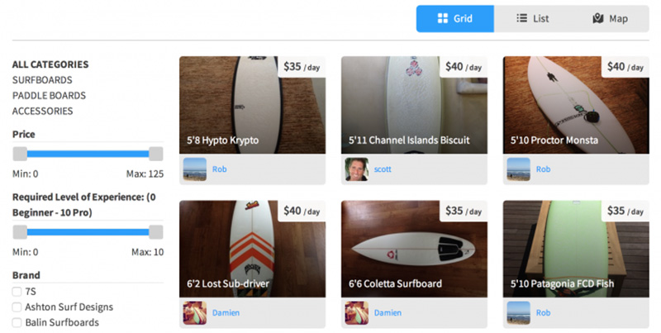The image size is (661, 333).
Task: Switch to Grid view
Action: (x=455, y=18)
